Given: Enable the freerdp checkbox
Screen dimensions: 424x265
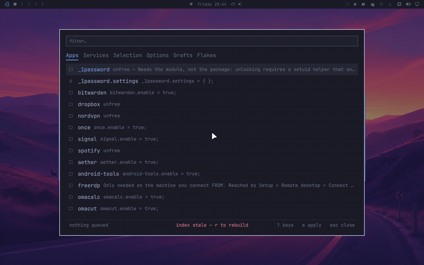Looking at the screenshot, I should coord(71,185).
